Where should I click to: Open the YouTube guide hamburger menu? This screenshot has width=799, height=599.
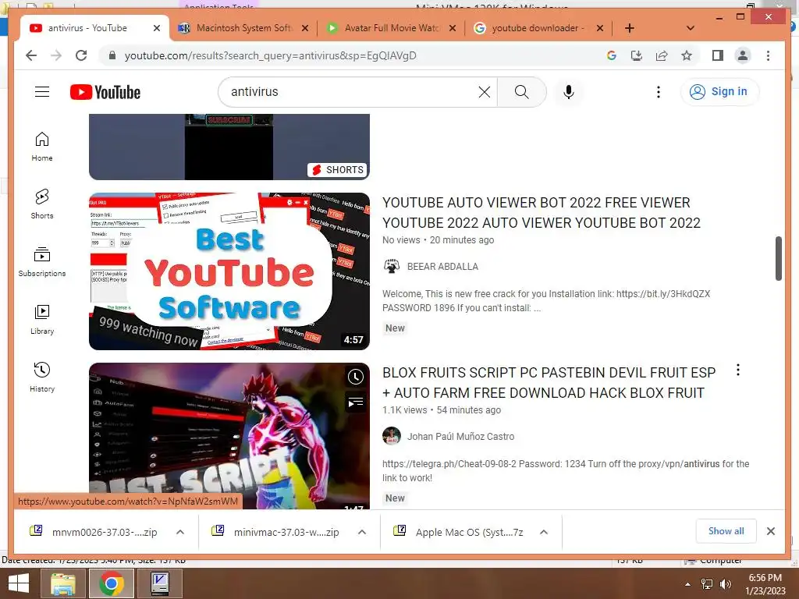click(x=42, y=92)
